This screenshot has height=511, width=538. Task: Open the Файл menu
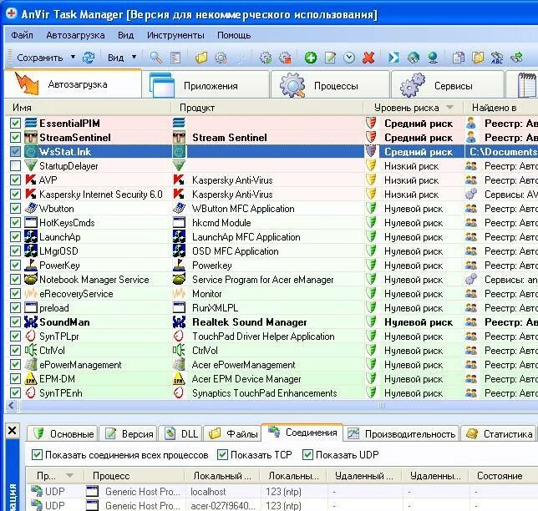pyautogui.click(x=22, y=35)
